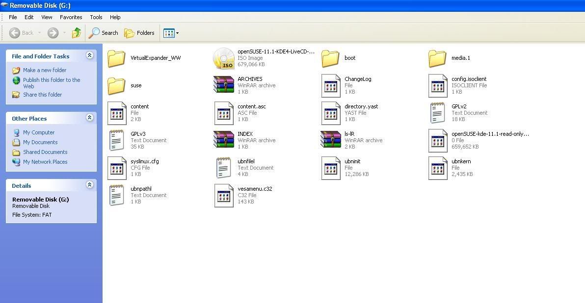Go to Shared Documents

45,152
